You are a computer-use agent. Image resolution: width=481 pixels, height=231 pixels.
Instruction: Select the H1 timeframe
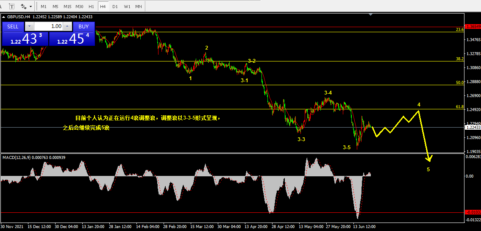[91, 6]
